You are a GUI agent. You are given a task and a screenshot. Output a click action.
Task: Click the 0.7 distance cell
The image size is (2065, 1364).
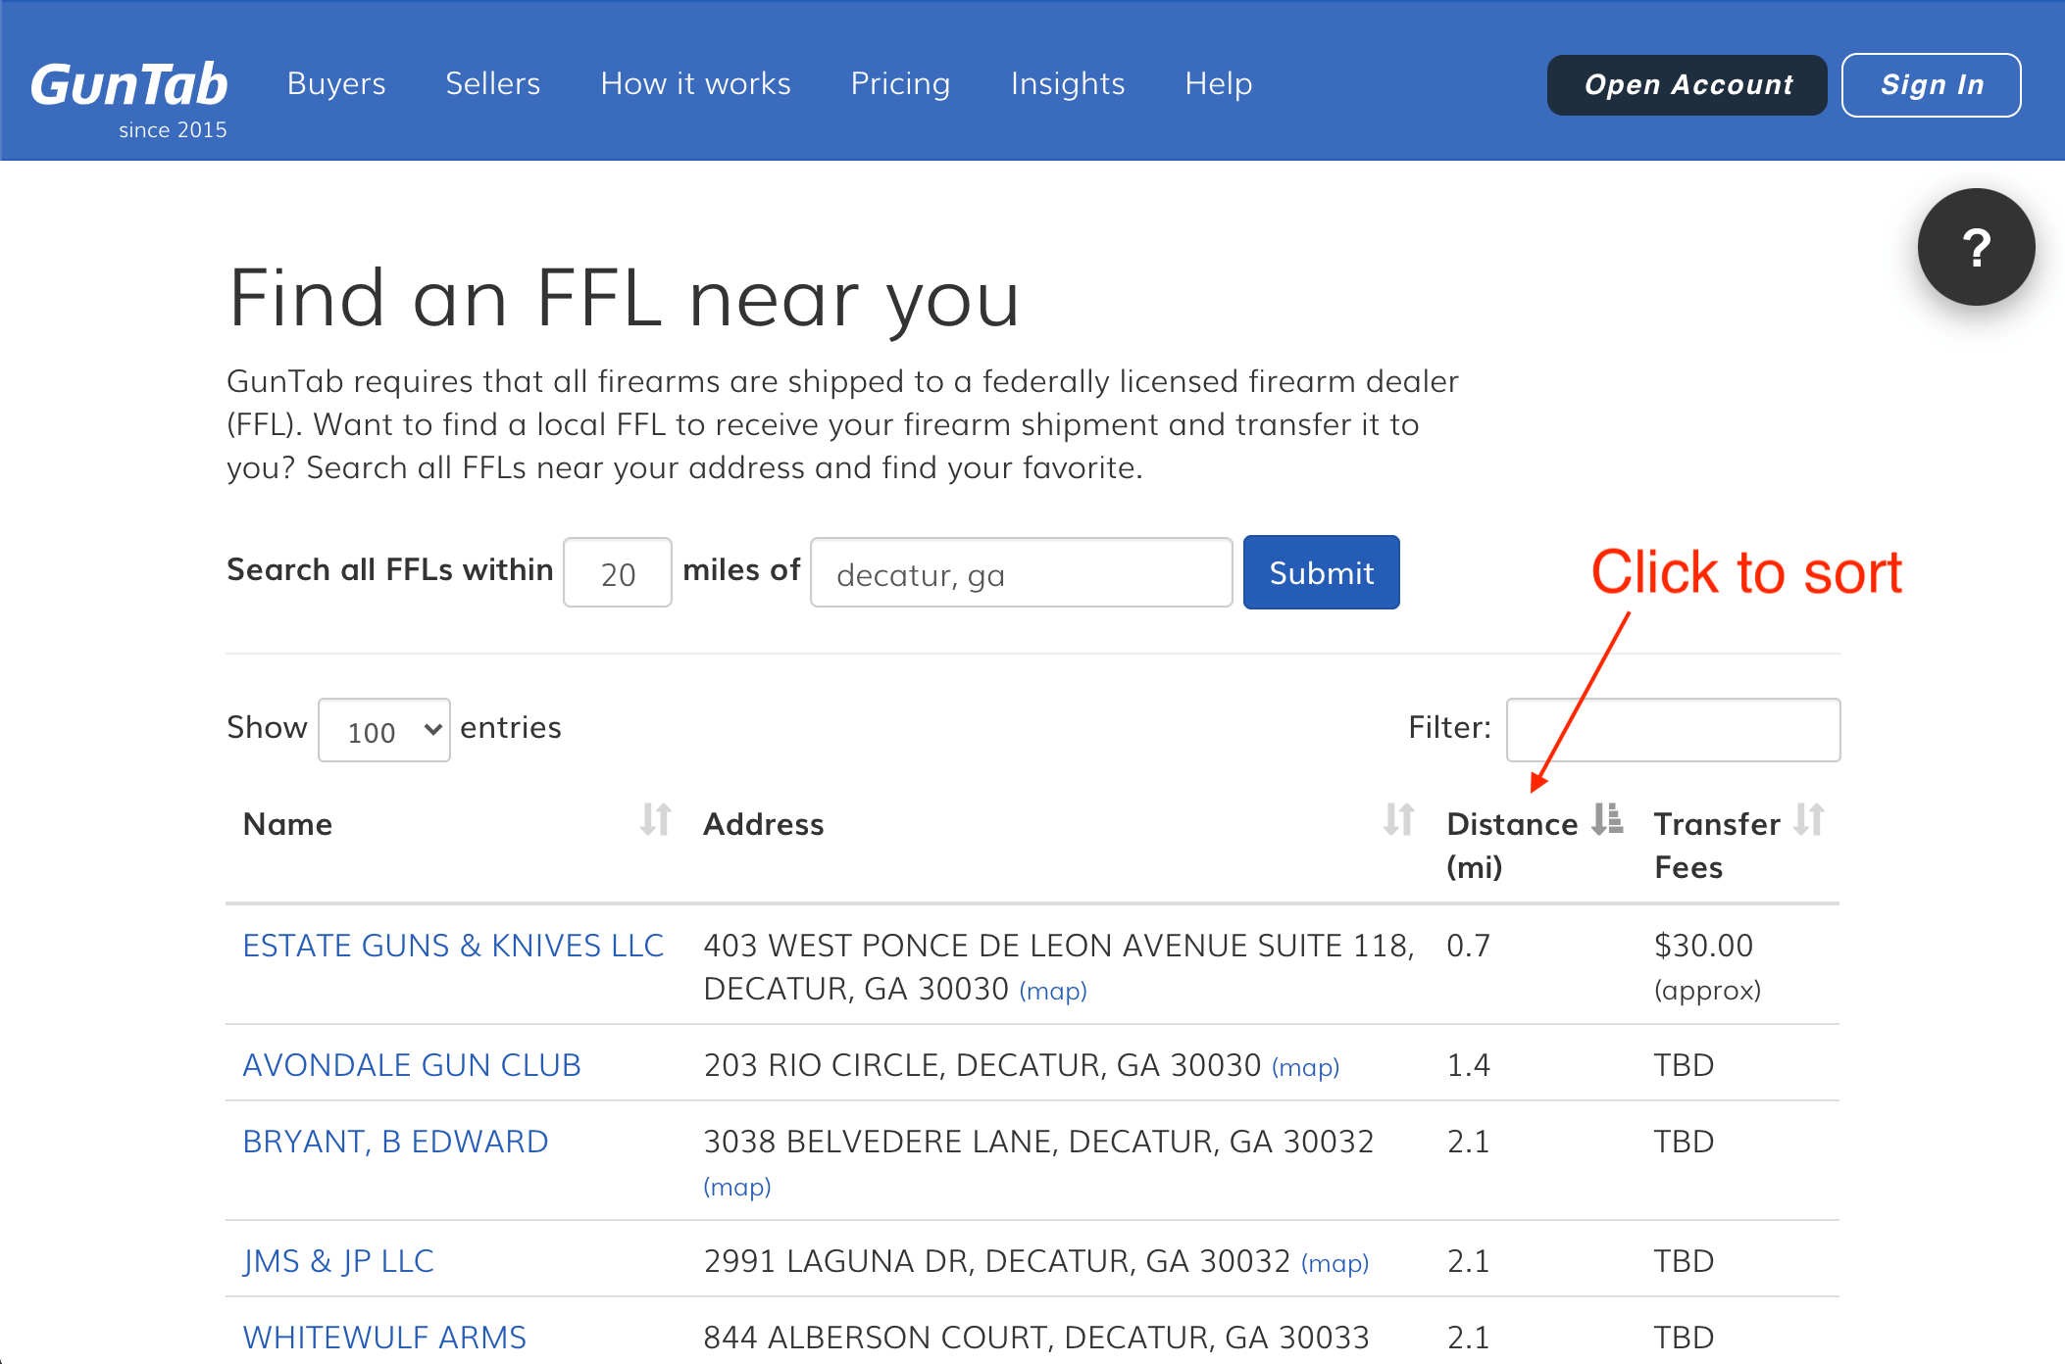1469,946
